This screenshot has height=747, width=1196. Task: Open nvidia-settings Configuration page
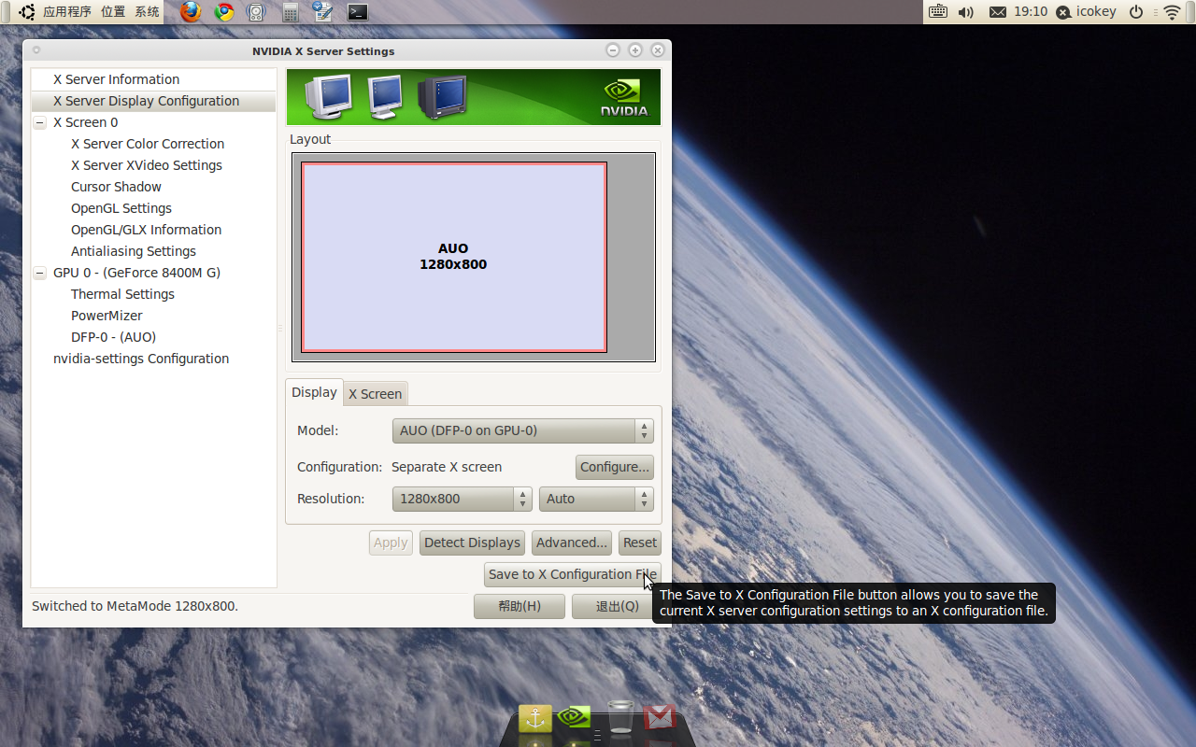[141, 359]
